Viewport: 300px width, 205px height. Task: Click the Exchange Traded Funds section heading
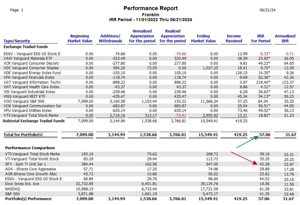point(26,47)
